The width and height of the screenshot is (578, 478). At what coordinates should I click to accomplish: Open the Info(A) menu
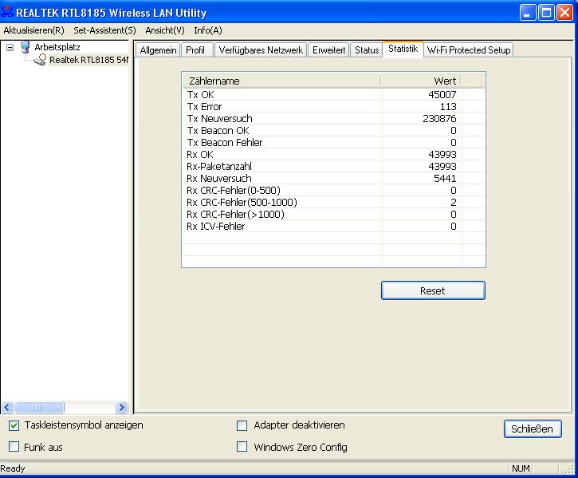208,30
